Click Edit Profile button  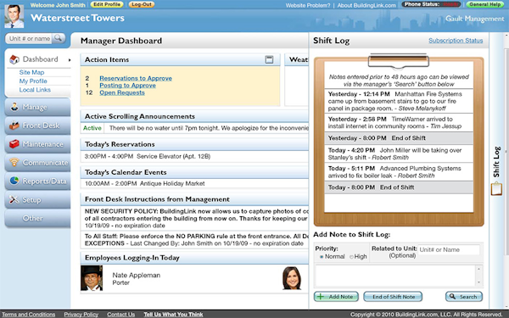pyautogui.click(x=107, y=4)
